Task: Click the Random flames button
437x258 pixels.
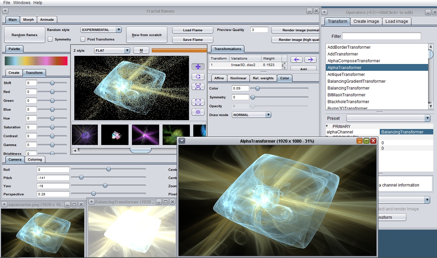Action: click(25, 35)
